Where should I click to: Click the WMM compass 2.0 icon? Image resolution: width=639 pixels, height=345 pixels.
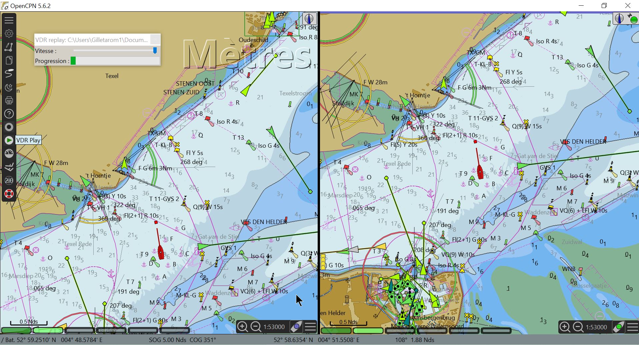(9, 180)
